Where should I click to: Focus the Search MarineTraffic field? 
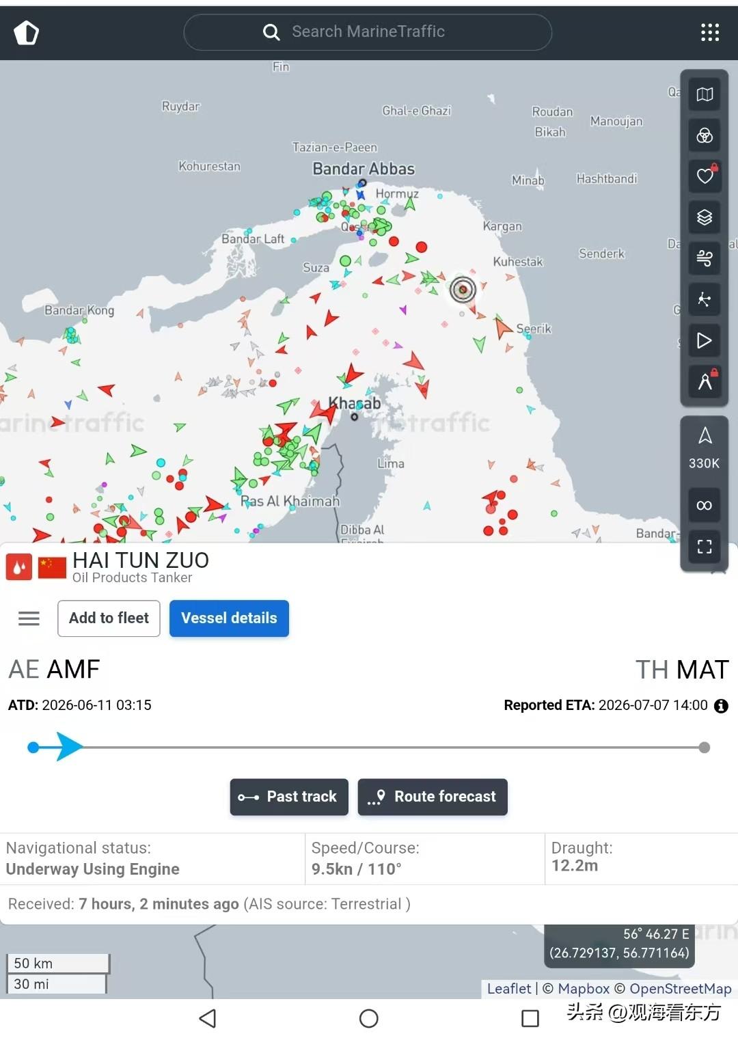click(x=368, y=32)
